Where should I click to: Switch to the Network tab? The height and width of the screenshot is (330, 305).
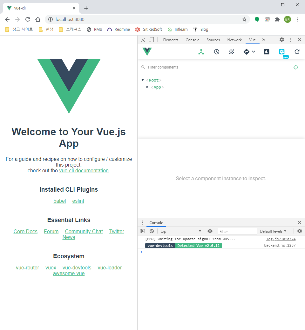click(x=234, y=40)
